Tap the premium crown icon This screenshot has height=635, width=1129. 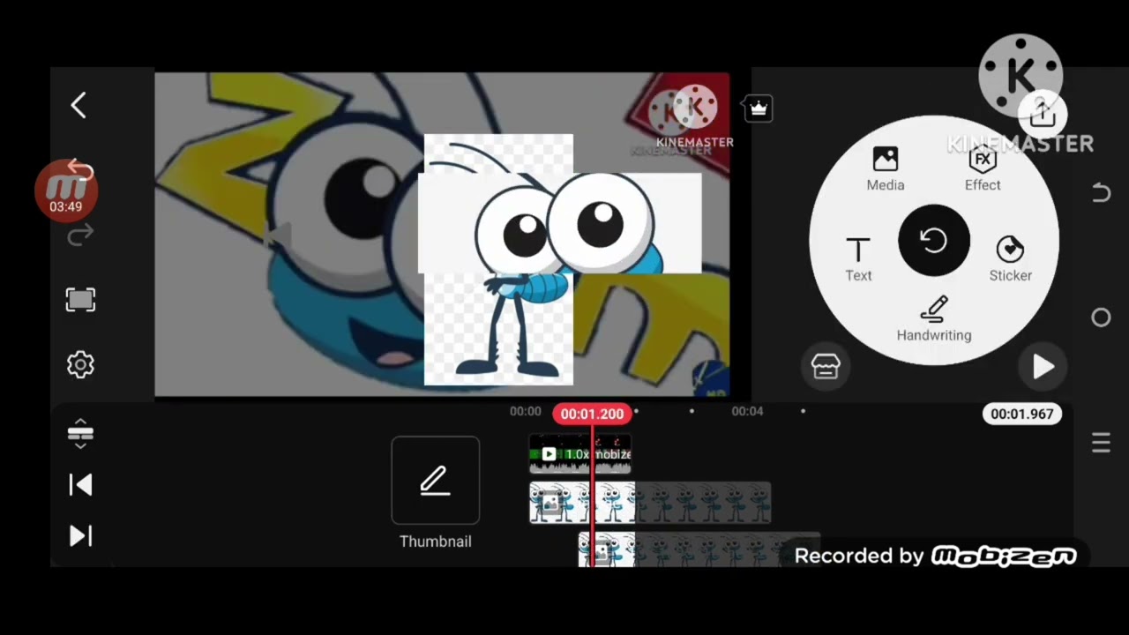click(759, 108)
